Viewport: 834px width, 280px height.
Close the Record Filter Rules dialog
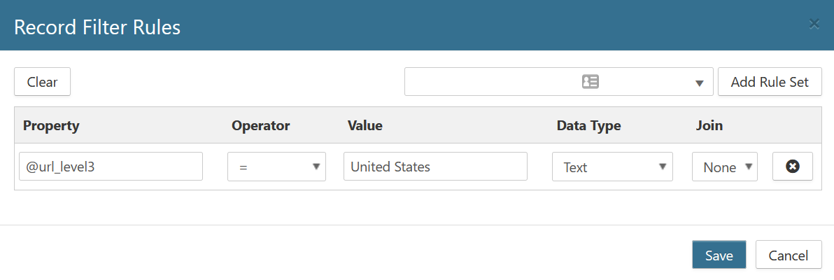point(814,24)
